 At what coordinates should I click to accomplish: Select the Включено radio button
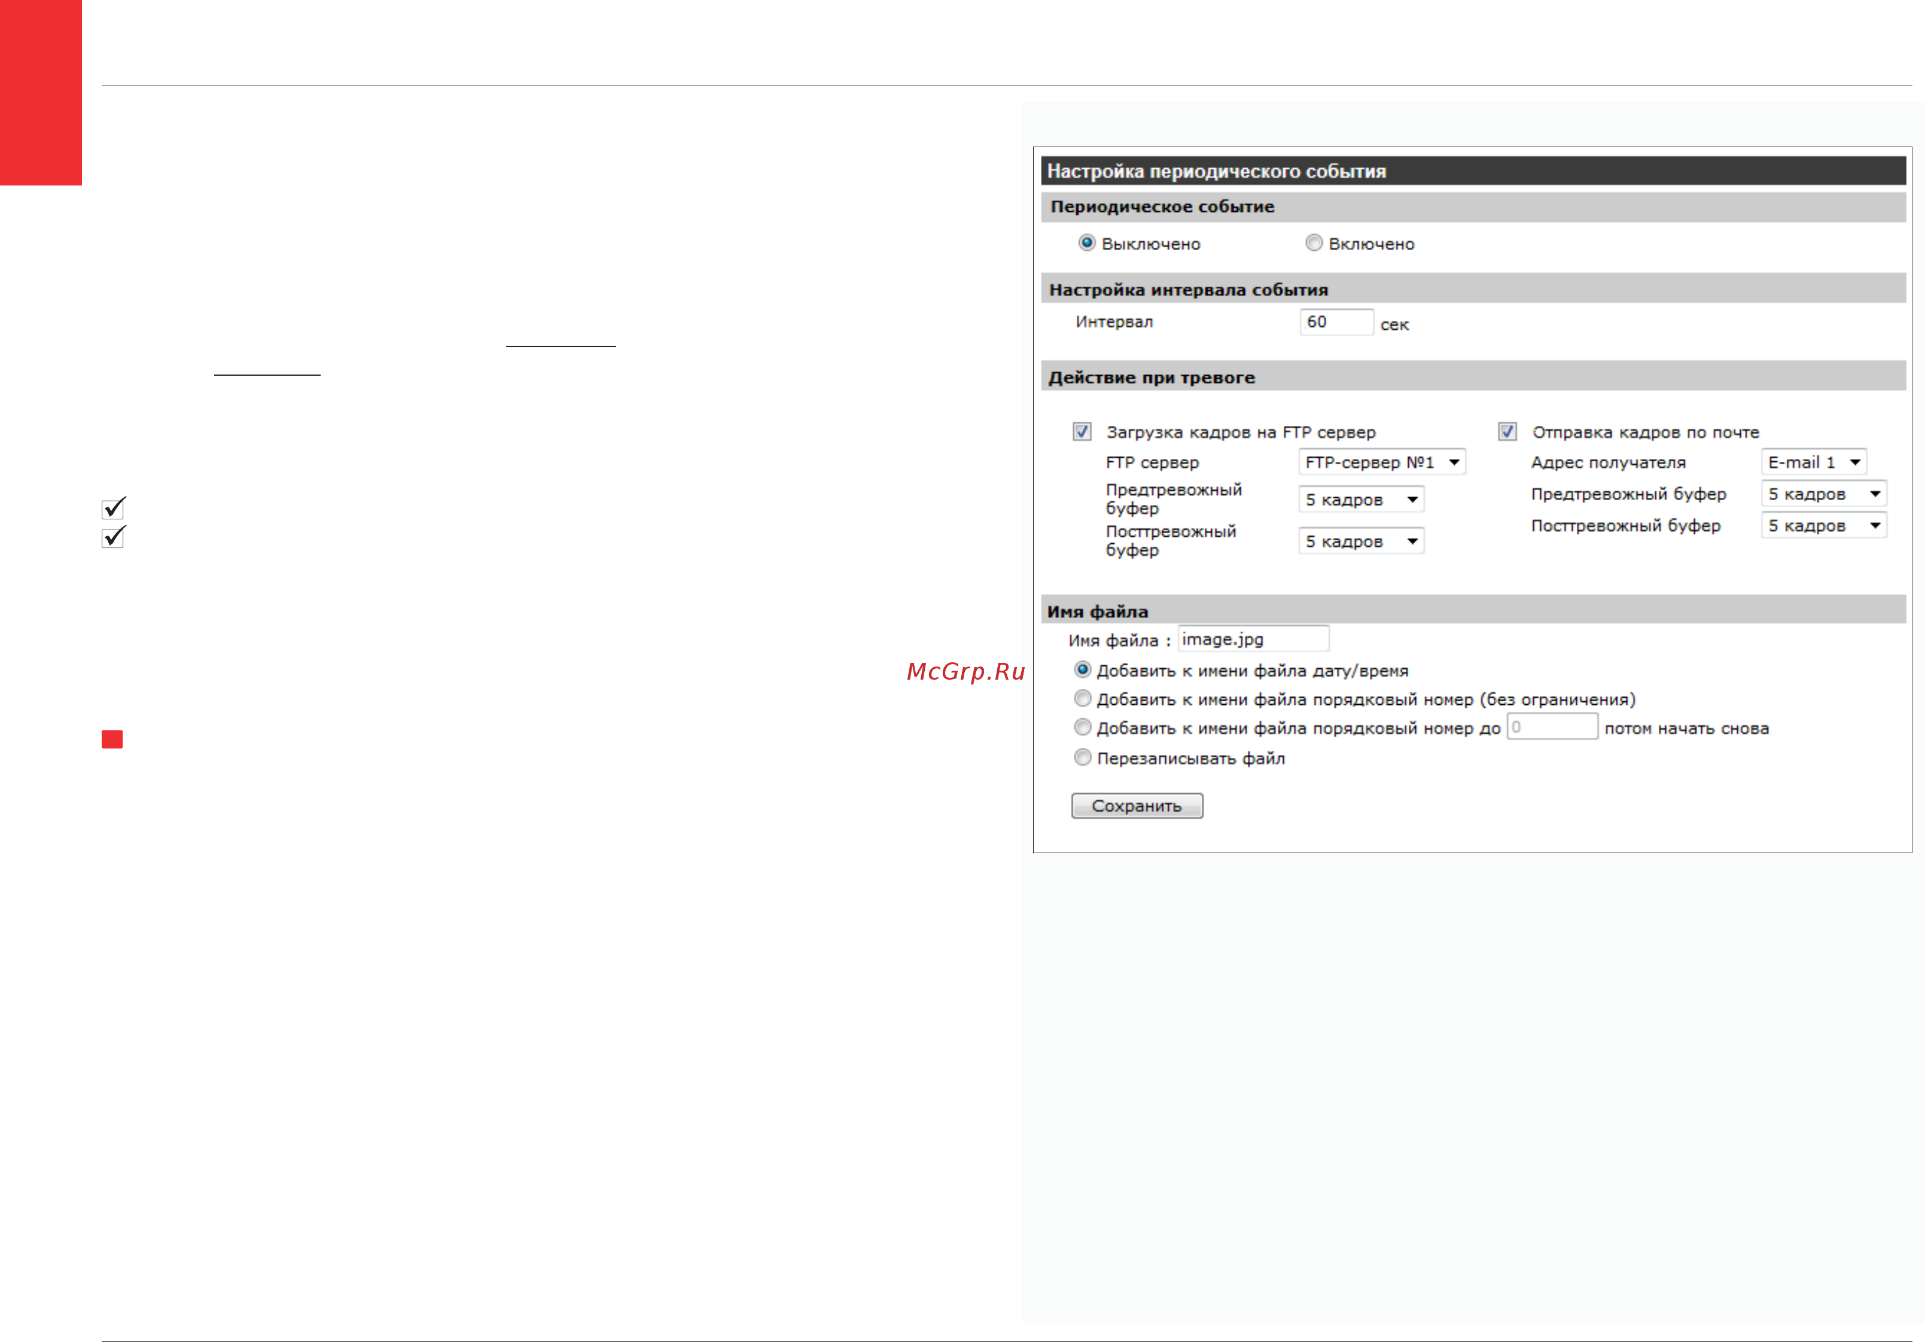click(1314, 244)
